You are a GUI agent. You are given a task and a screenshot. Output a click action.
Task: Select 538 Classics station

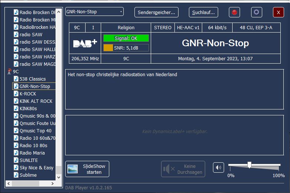33,79
